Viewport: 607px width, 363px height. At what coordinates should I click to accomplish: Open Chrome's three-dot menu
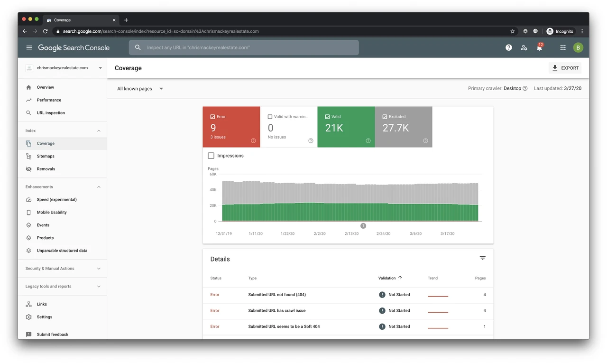pyautogui.click(x=582, y=31)
